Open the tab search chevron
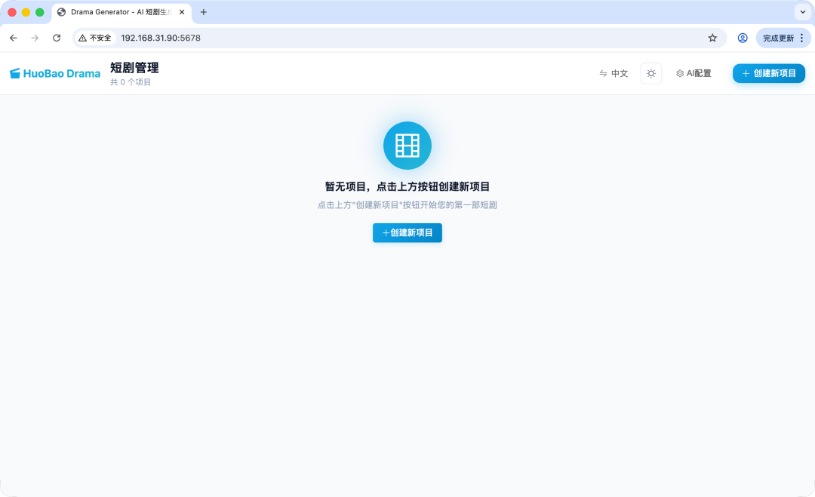This screenshot has width=815, height=497. (802, 12)
